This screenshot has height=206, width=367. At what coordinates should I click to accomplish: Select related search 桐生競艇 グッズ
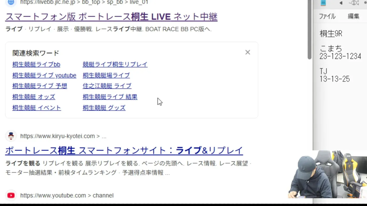pos(104,108)
